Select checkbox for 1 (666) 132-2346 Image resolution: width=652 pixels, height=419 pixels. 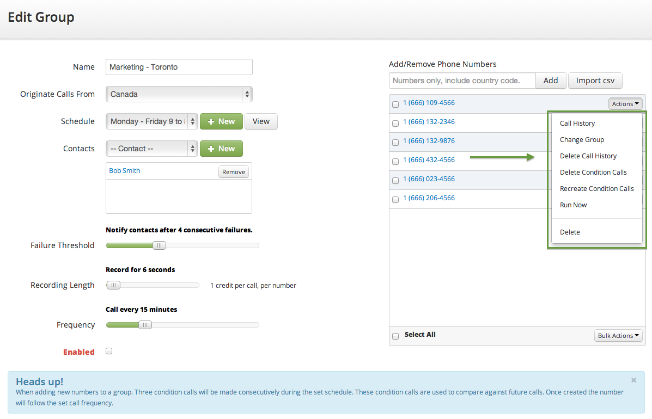point(395,124)
